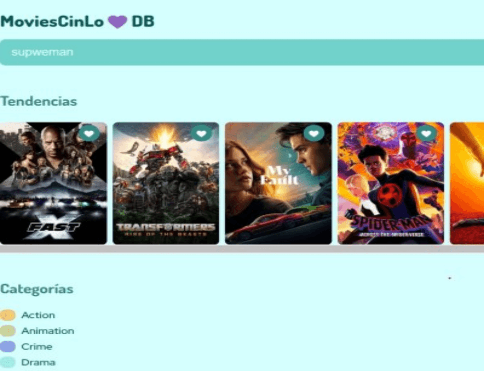This screenshot has height=371, width=484.
Task: Click the olive Animation color dot
Action: click(8, 331)
